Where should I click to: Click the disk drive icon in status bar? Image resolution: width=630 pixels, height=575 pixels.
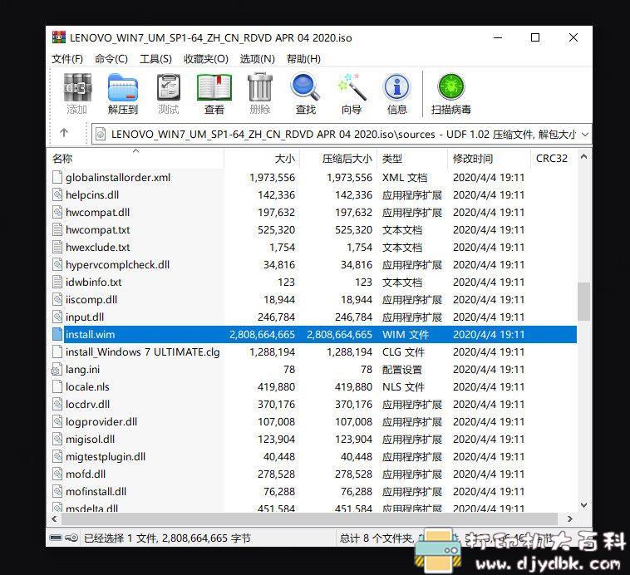coord(56,538)
